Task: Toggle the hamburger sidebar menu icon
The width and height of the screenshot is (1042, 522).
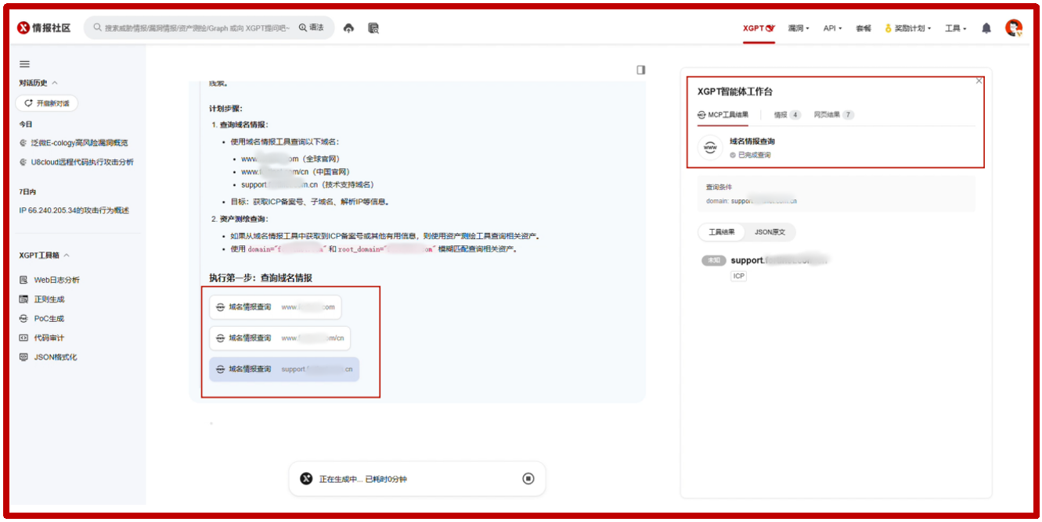Action: (24, 64)
